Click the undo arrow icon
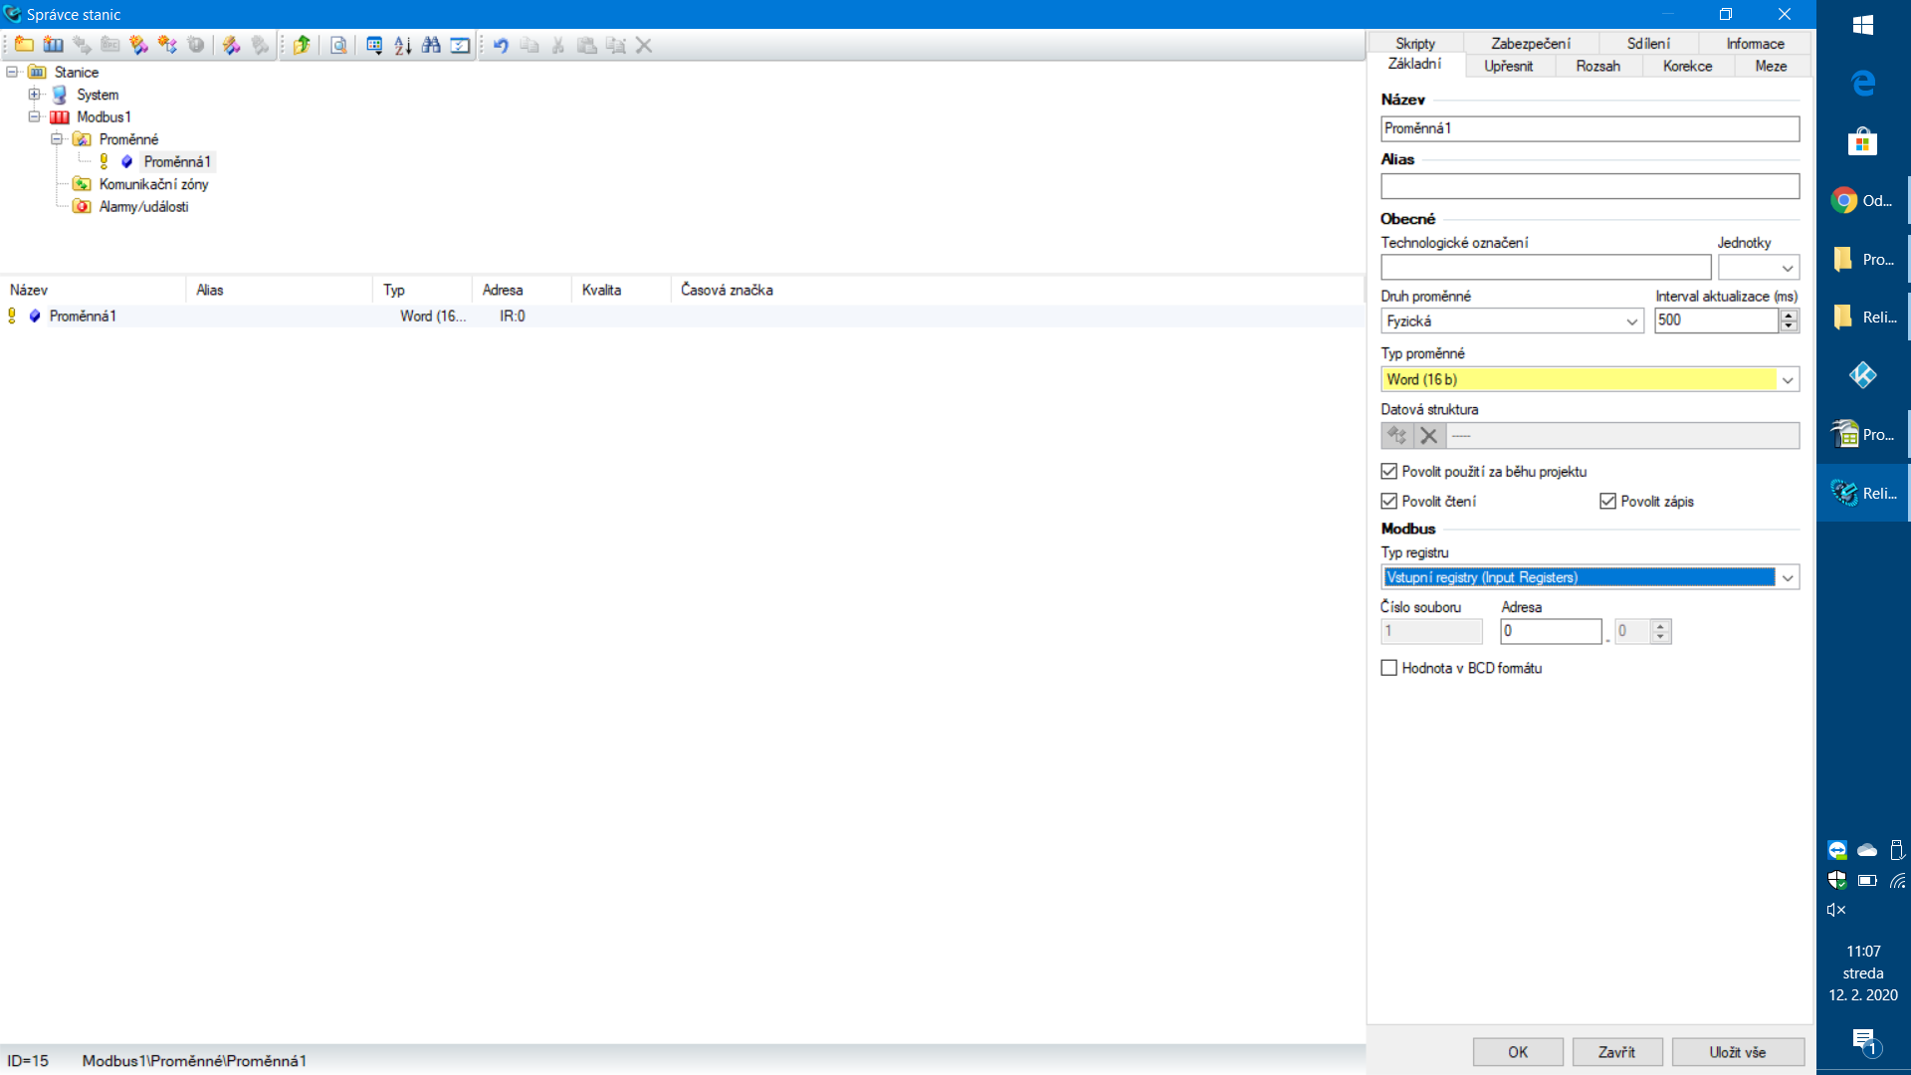The width and height of the screenshot is (1911, 1075). pos(501,45)
